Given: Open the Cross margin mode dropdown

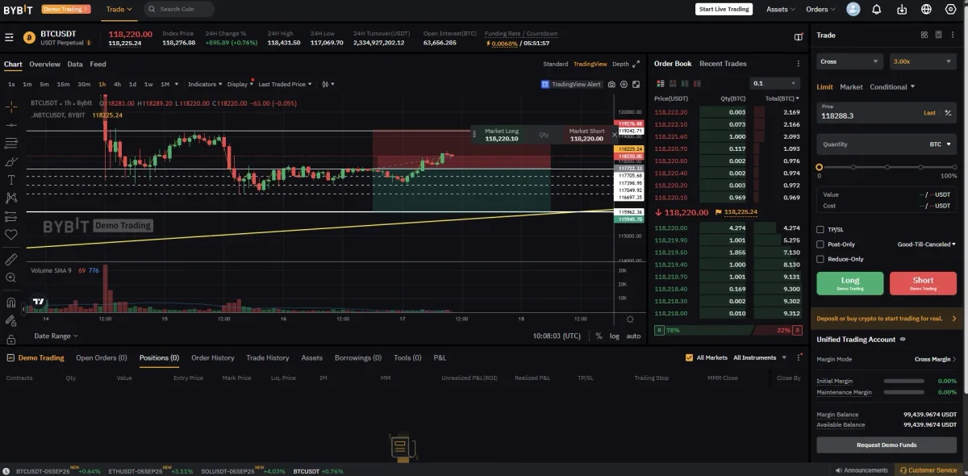Looking at the screenshot, I should coord(850,61).
